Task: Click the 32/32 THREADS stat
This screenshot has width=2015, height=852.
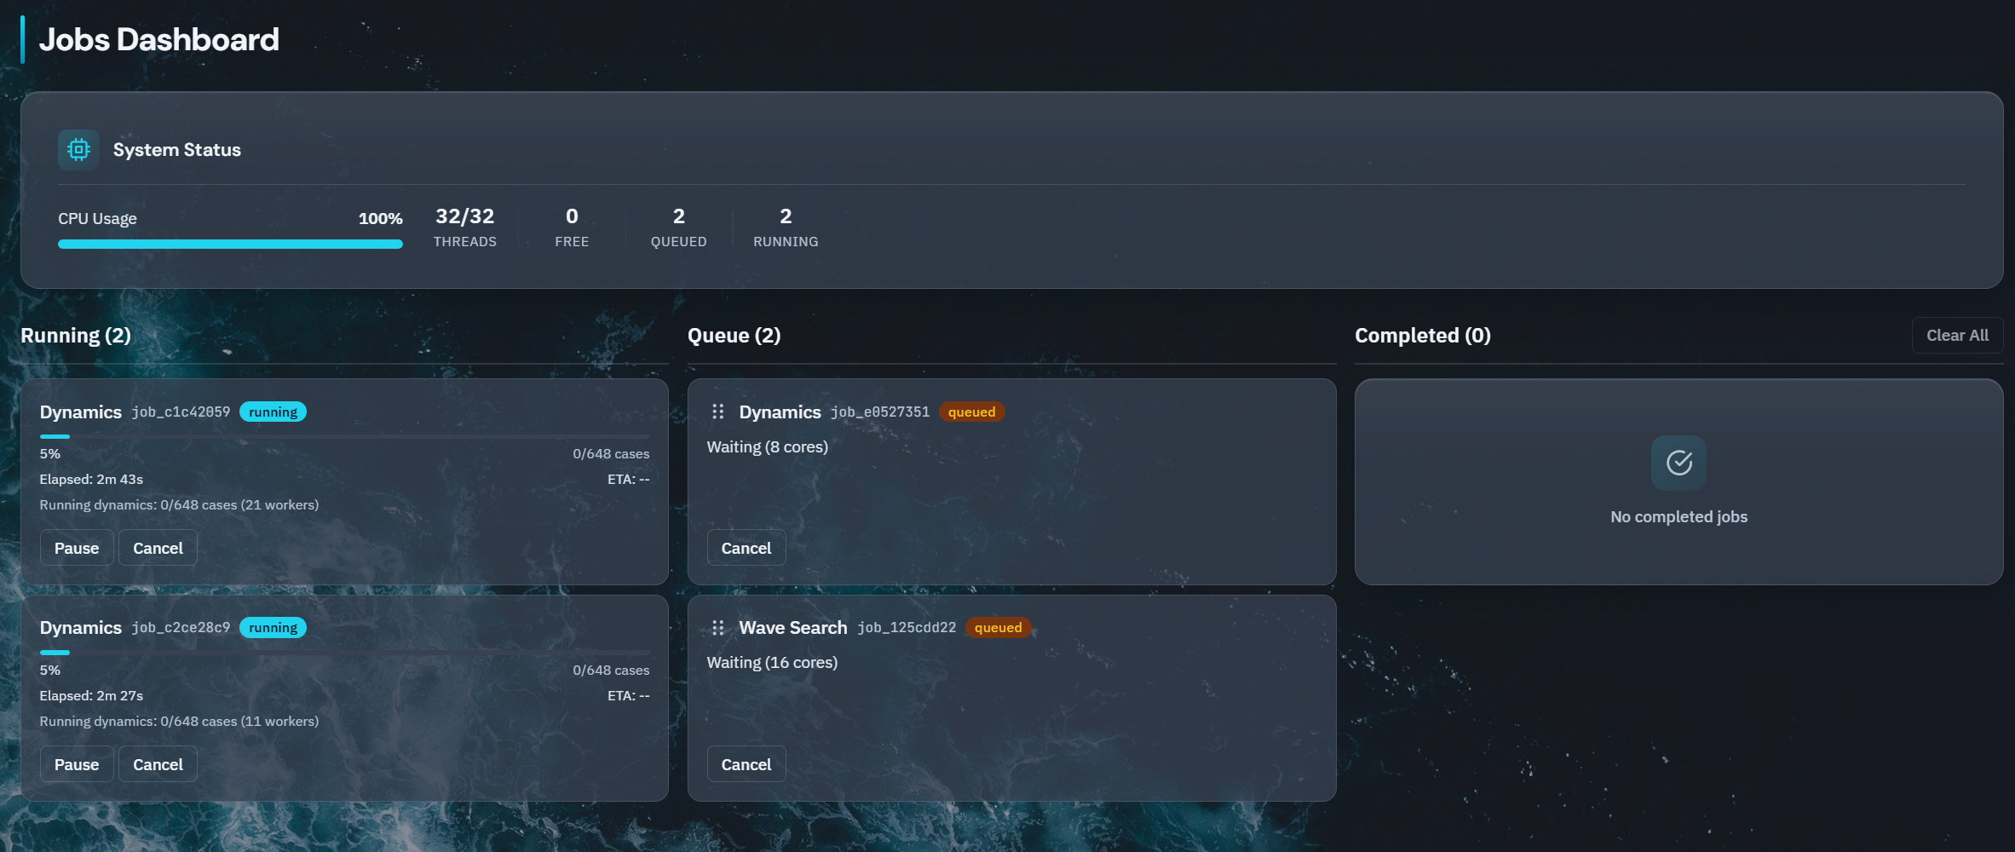Action: click(465, 226)
